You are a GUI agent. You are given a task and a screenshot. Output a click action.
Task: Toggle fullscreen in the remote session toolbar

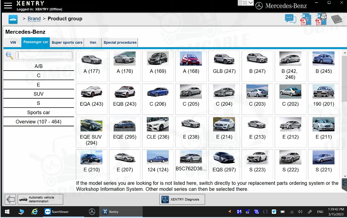[x=245, y=3]
